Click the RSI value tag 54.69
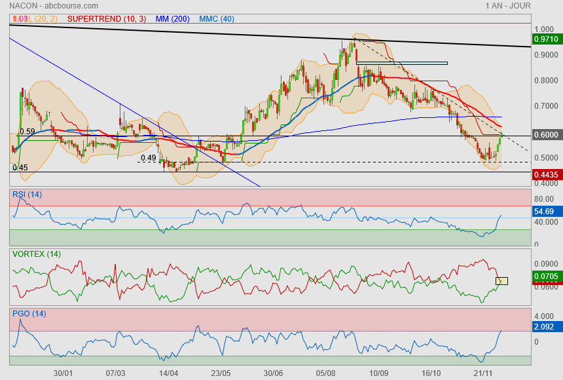Image resolution: width=563 pixels, height=380 pixels. (x=544, y=212)
